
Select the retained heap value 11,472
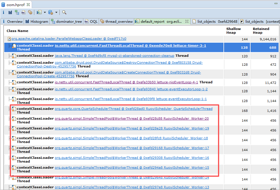(x=271, y=83)
